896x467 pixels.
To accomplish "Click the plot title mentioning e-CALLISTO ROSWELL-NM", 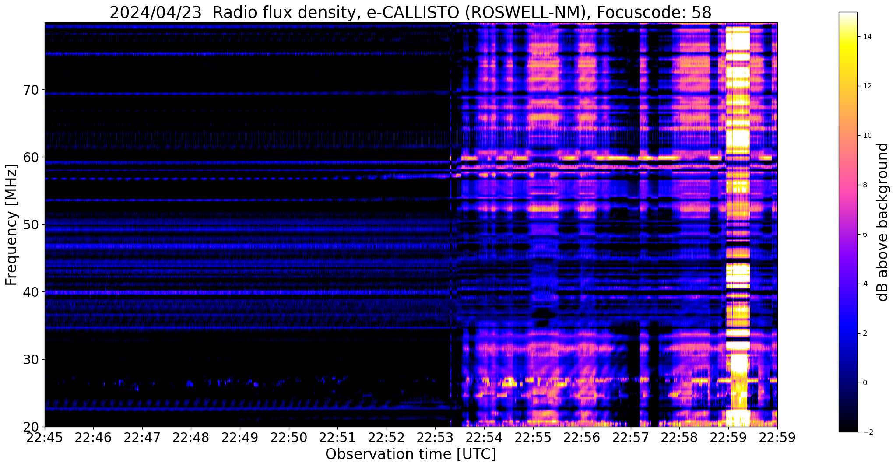I will click(x=411, y=12).
